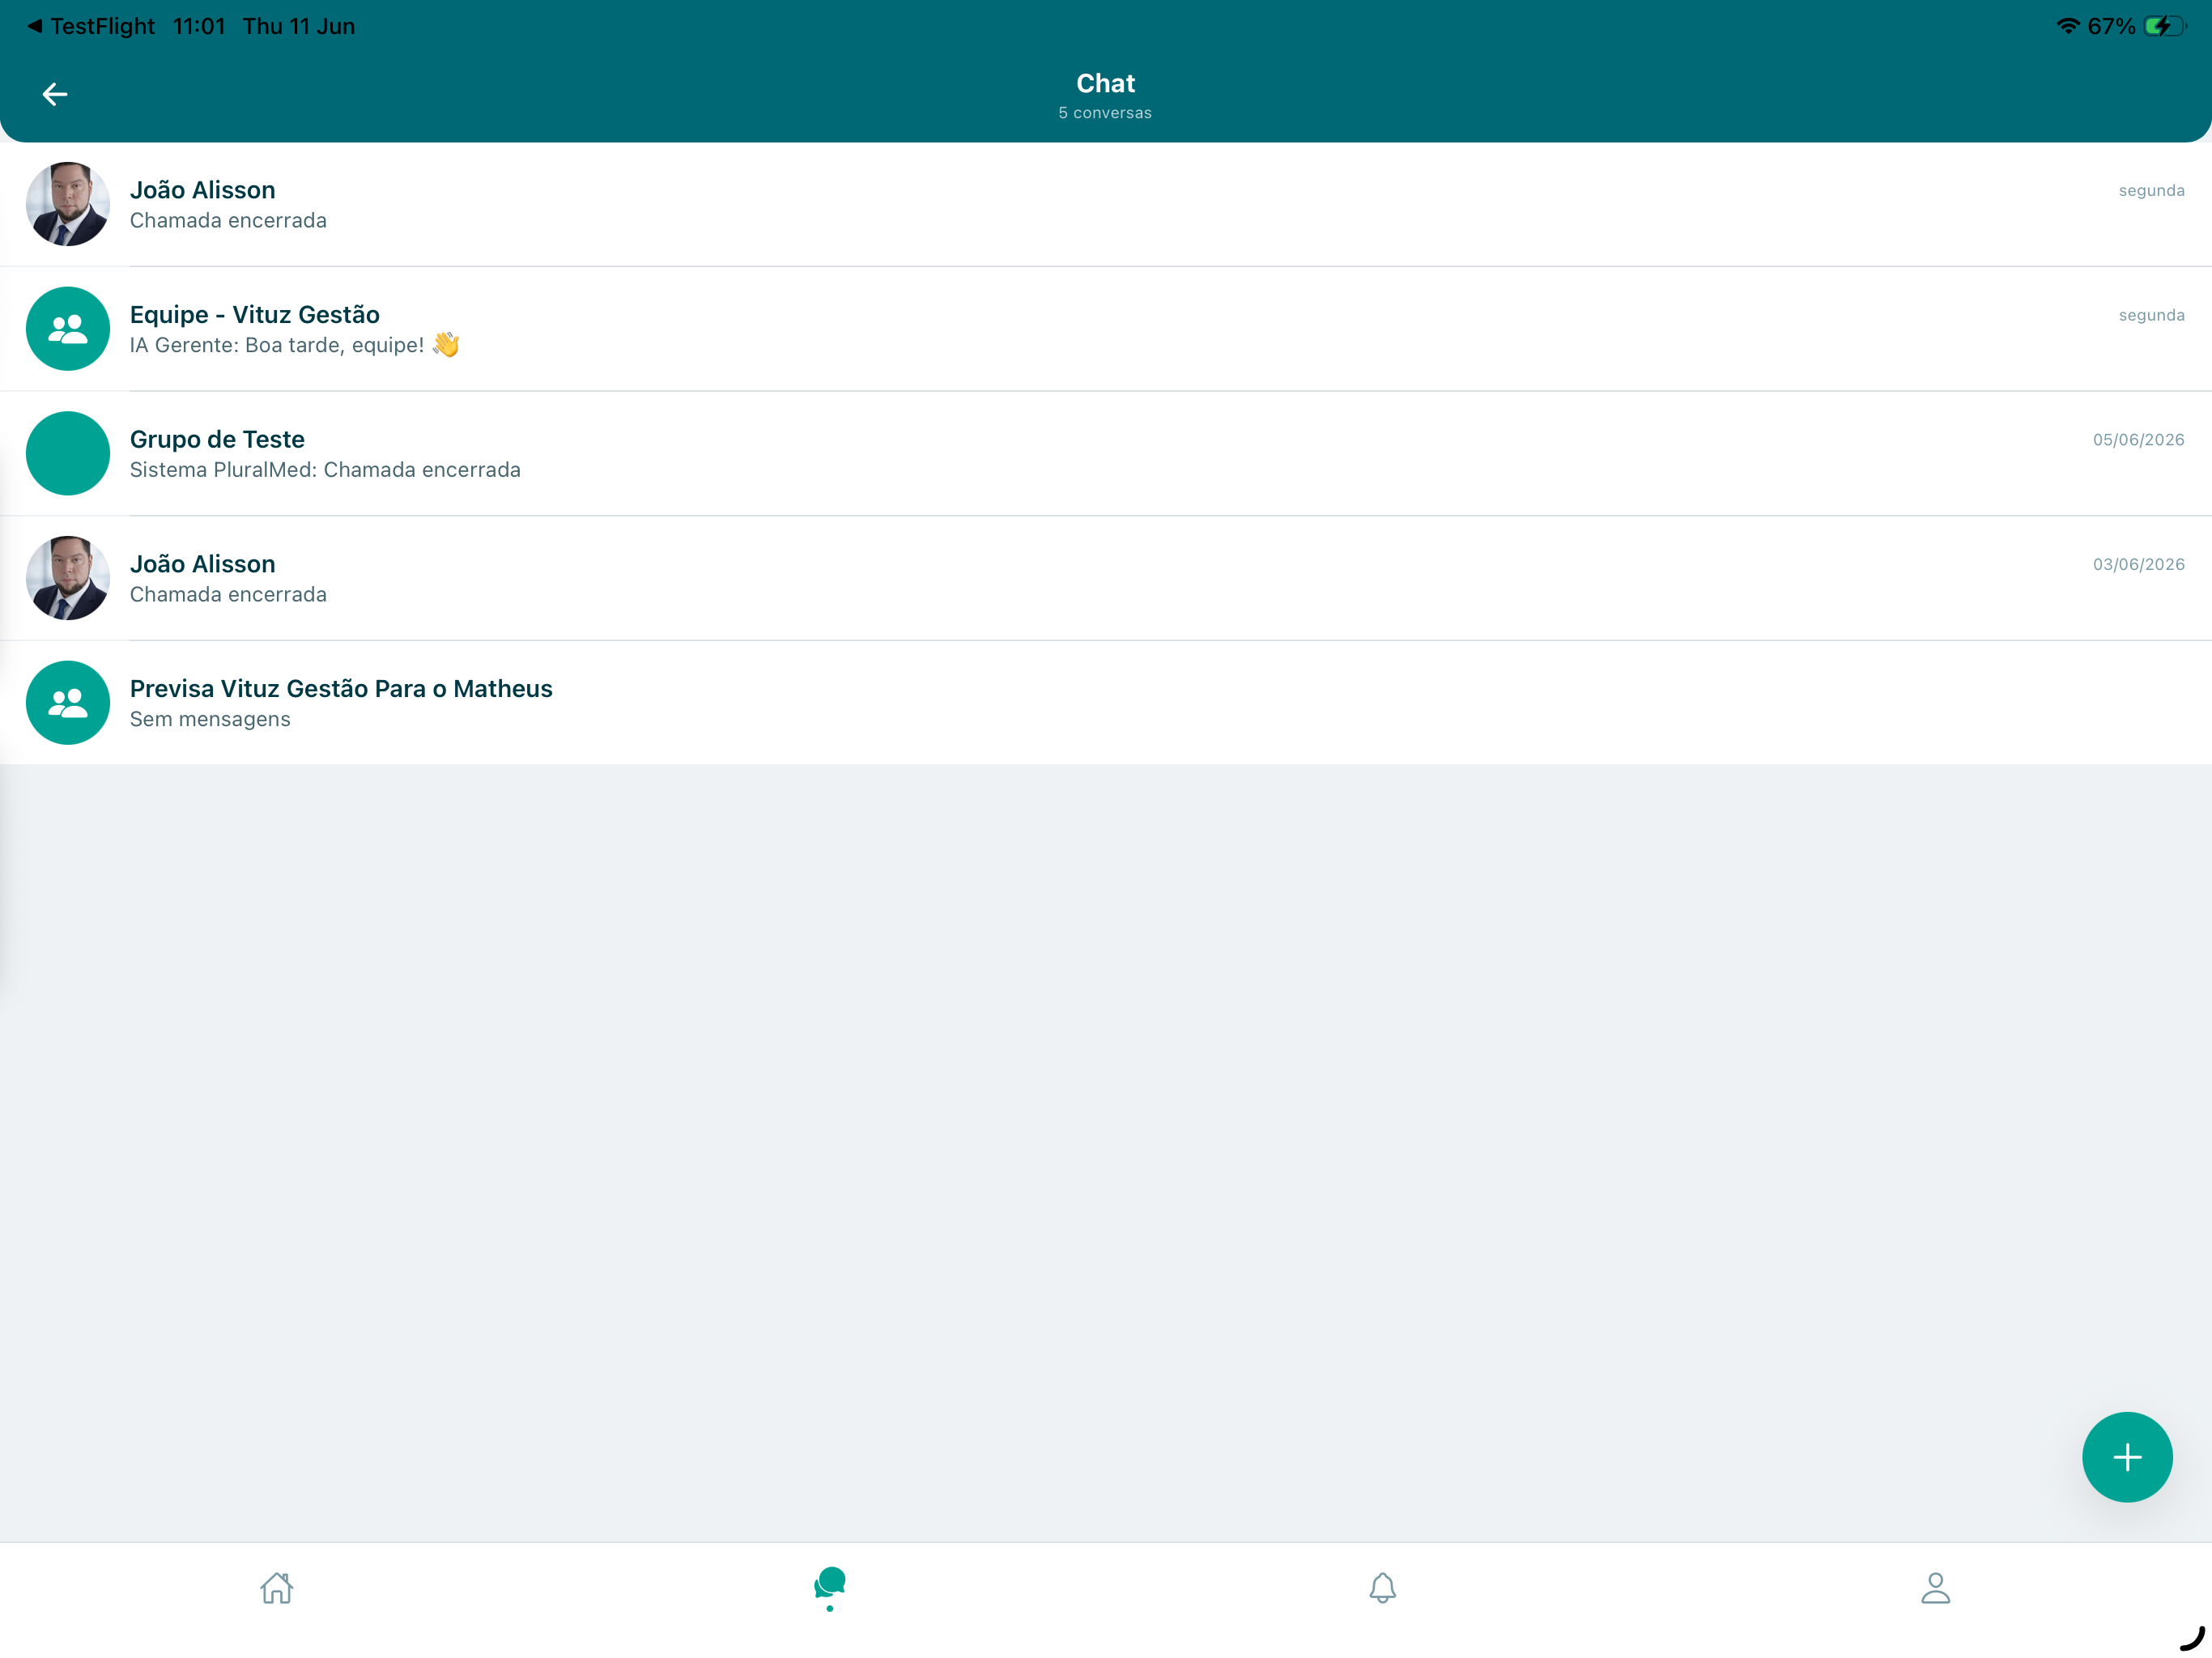
Task: Click the 'IA Gerente: Boa tarde, equipe!' preview
Action: coord(295,345)
